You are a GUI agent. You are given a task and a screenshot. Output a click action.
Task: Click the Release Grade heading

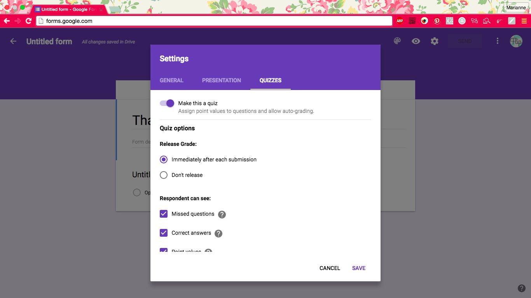(x=178, y=144)
